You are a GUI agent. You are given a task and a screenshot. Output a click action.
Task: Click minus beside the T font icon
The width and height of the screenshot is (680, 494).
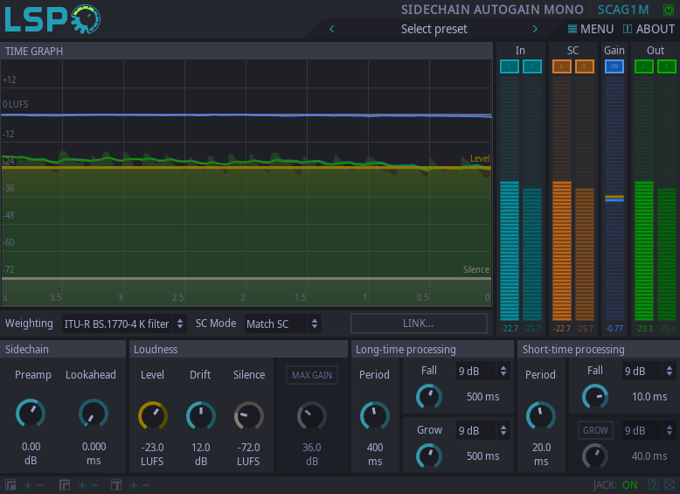pos(146,485)
